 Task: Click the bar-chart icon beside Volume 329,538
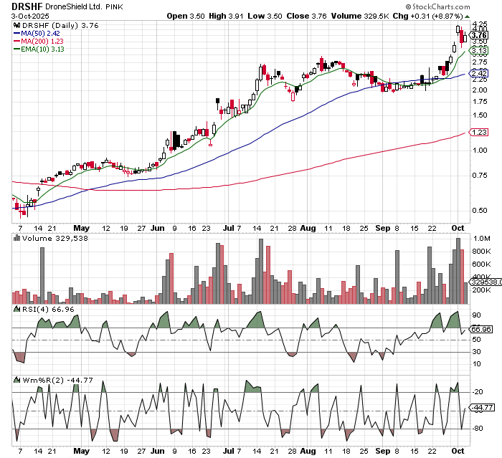click(x=17, y=238)
